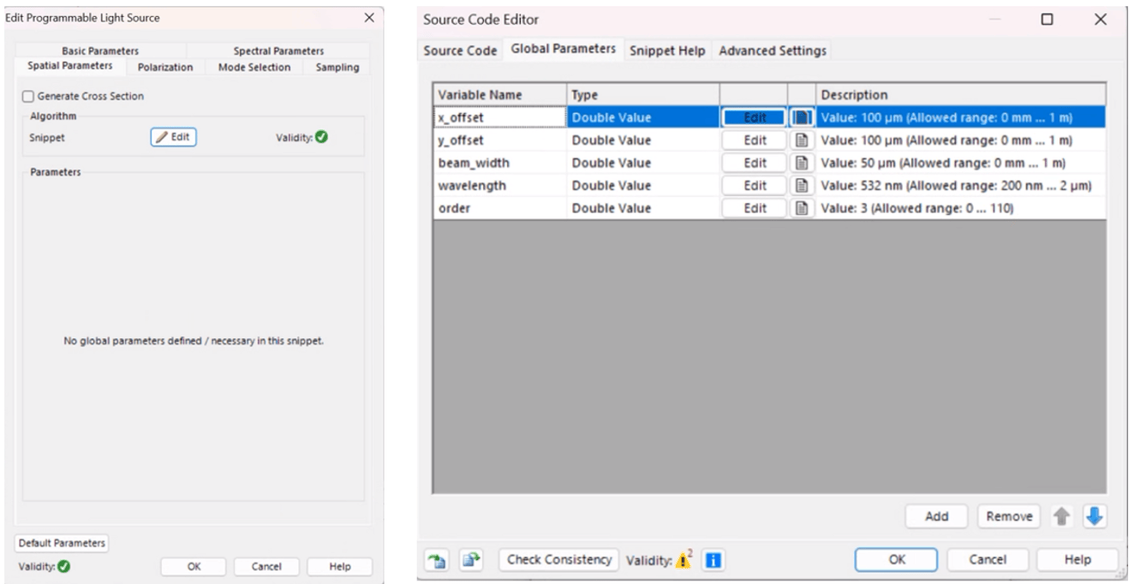
Task: Click the import snippet icon at bottom-left
Action: (438, 560)
